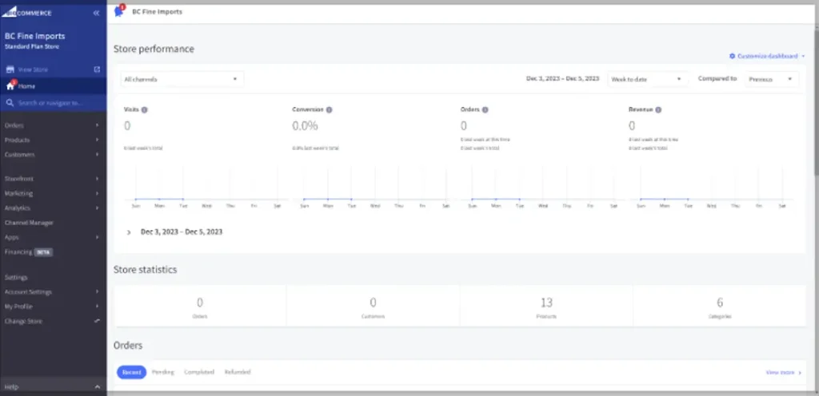Expand the Dec 3, 2023 – Dec 5, 2023 row
This screenshot has height=396, width=819.
click(x=129, y=232)
